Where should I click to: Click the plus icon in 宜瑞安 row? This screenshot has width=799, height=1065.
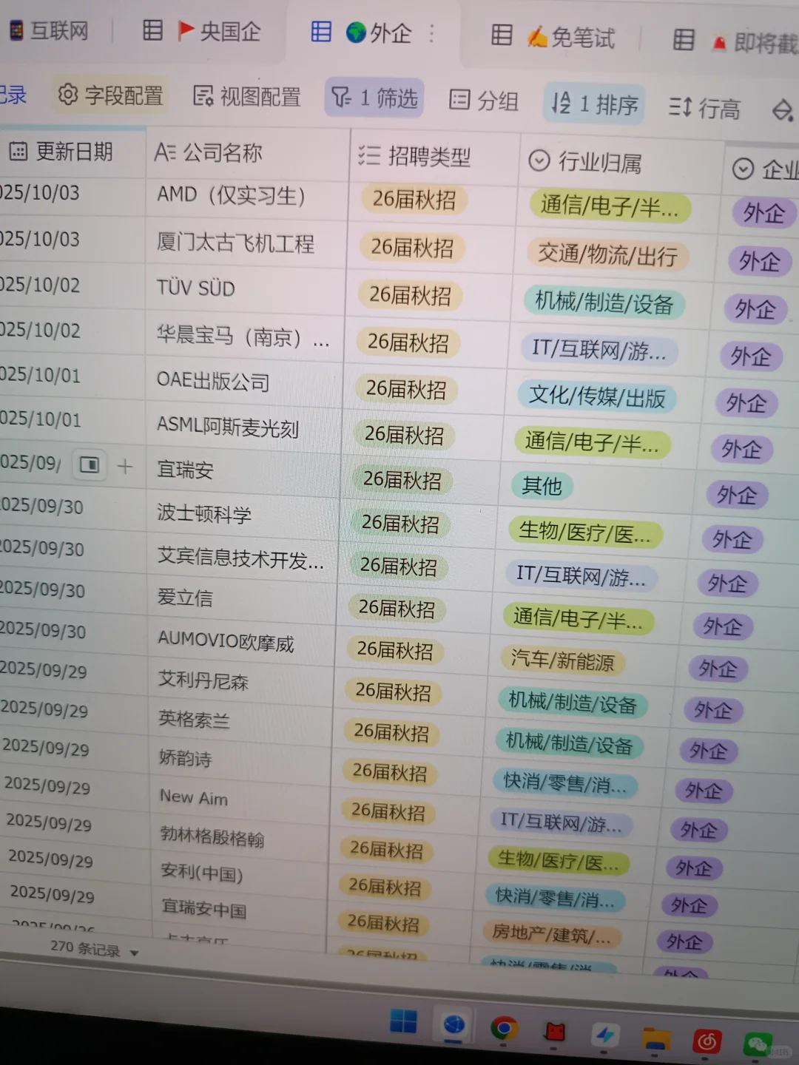pos(125,467)
